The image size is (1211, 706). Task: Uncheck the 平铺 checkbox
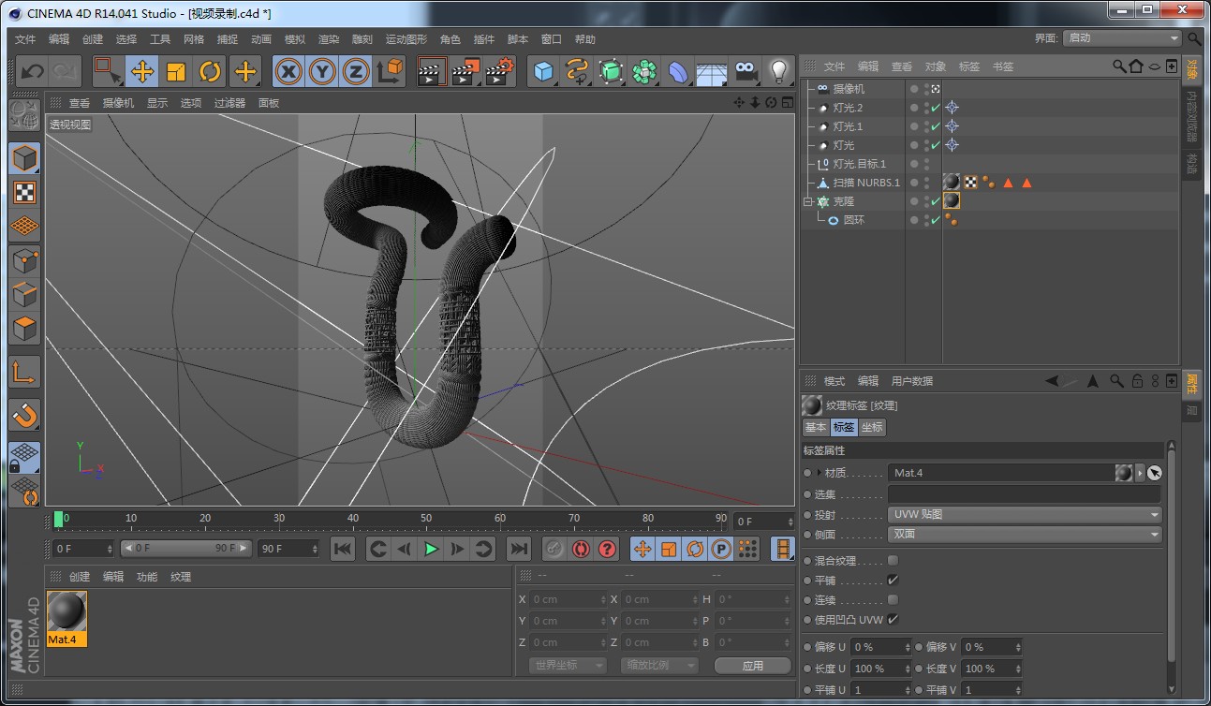point(893,581)
